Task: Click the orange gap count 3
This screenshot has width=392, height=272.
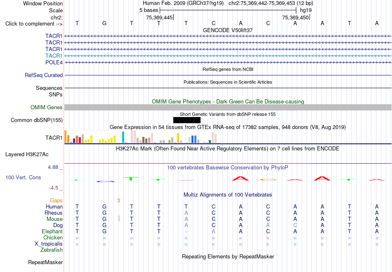Action: click(x=118, y=201)
